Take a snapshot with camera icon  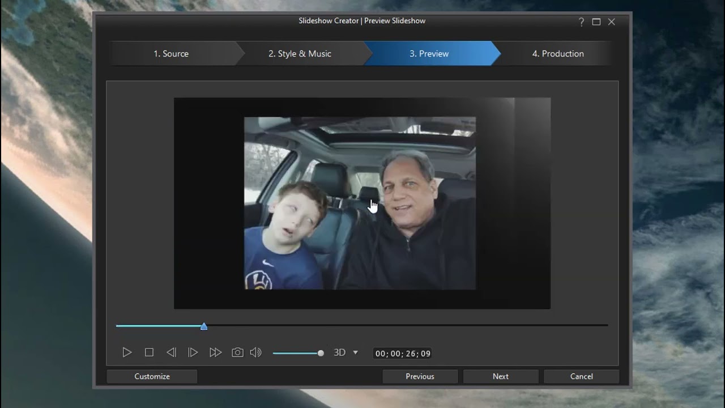[x=237, y=352]
